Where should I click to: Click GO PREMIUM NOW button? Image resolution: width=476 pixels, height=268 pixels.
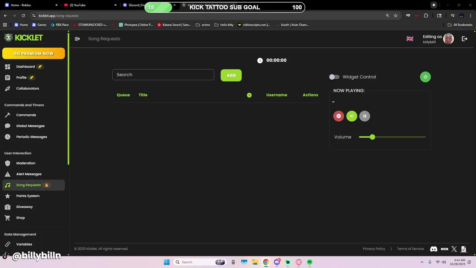[x=33, y=54]
